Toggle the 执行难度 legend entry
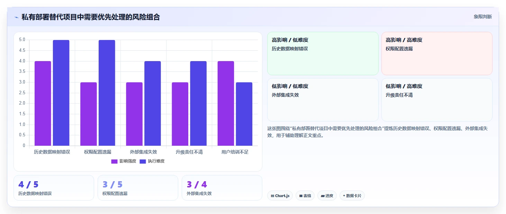 point(152,161)
